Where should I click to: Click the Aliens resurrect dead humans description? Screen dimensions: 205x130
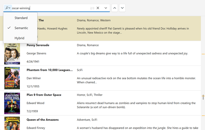pyautogui.click(x=136, y=105)
